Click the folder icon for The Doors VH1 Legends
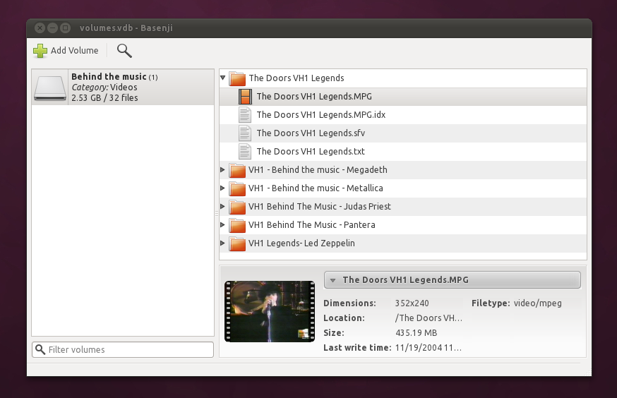The width and height of the screenshot is (617, 398). (237, 78)
